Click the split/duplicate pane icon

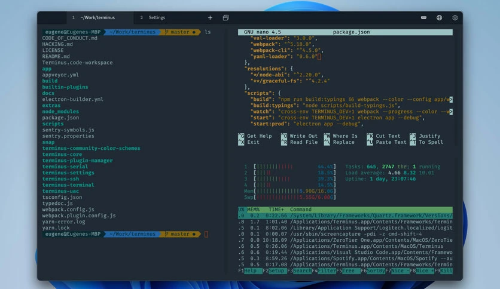tap(225, 18)
